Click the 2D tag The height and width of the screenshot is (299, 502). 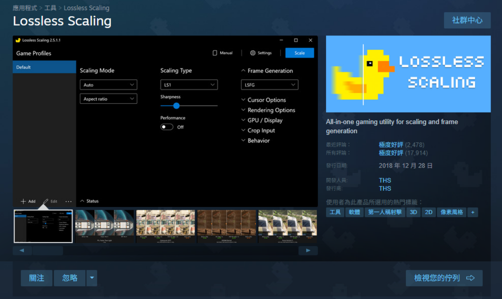pyautogui.click(x=429, y=212)
